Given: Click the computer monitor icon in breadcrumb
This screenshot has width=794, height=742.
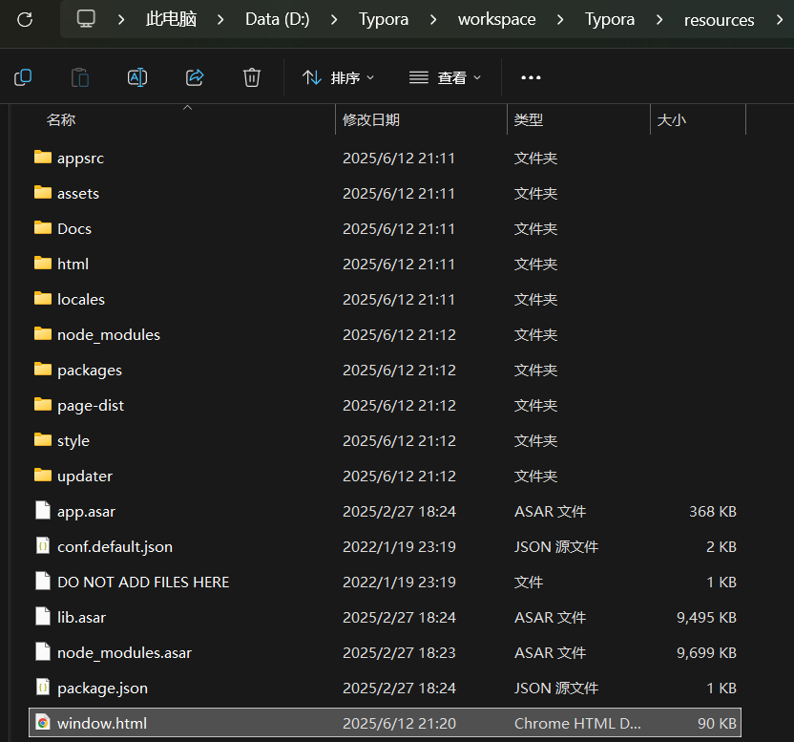Looking at the screenshot, I should (x=86, y=19).
